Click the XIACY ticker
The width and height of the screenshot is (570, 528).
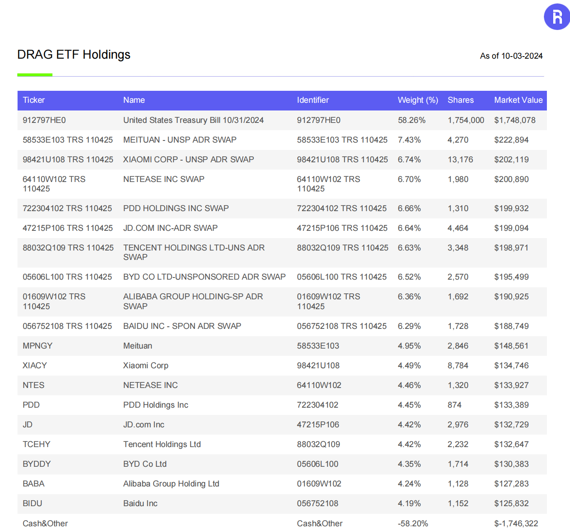[x=35, y=366]
